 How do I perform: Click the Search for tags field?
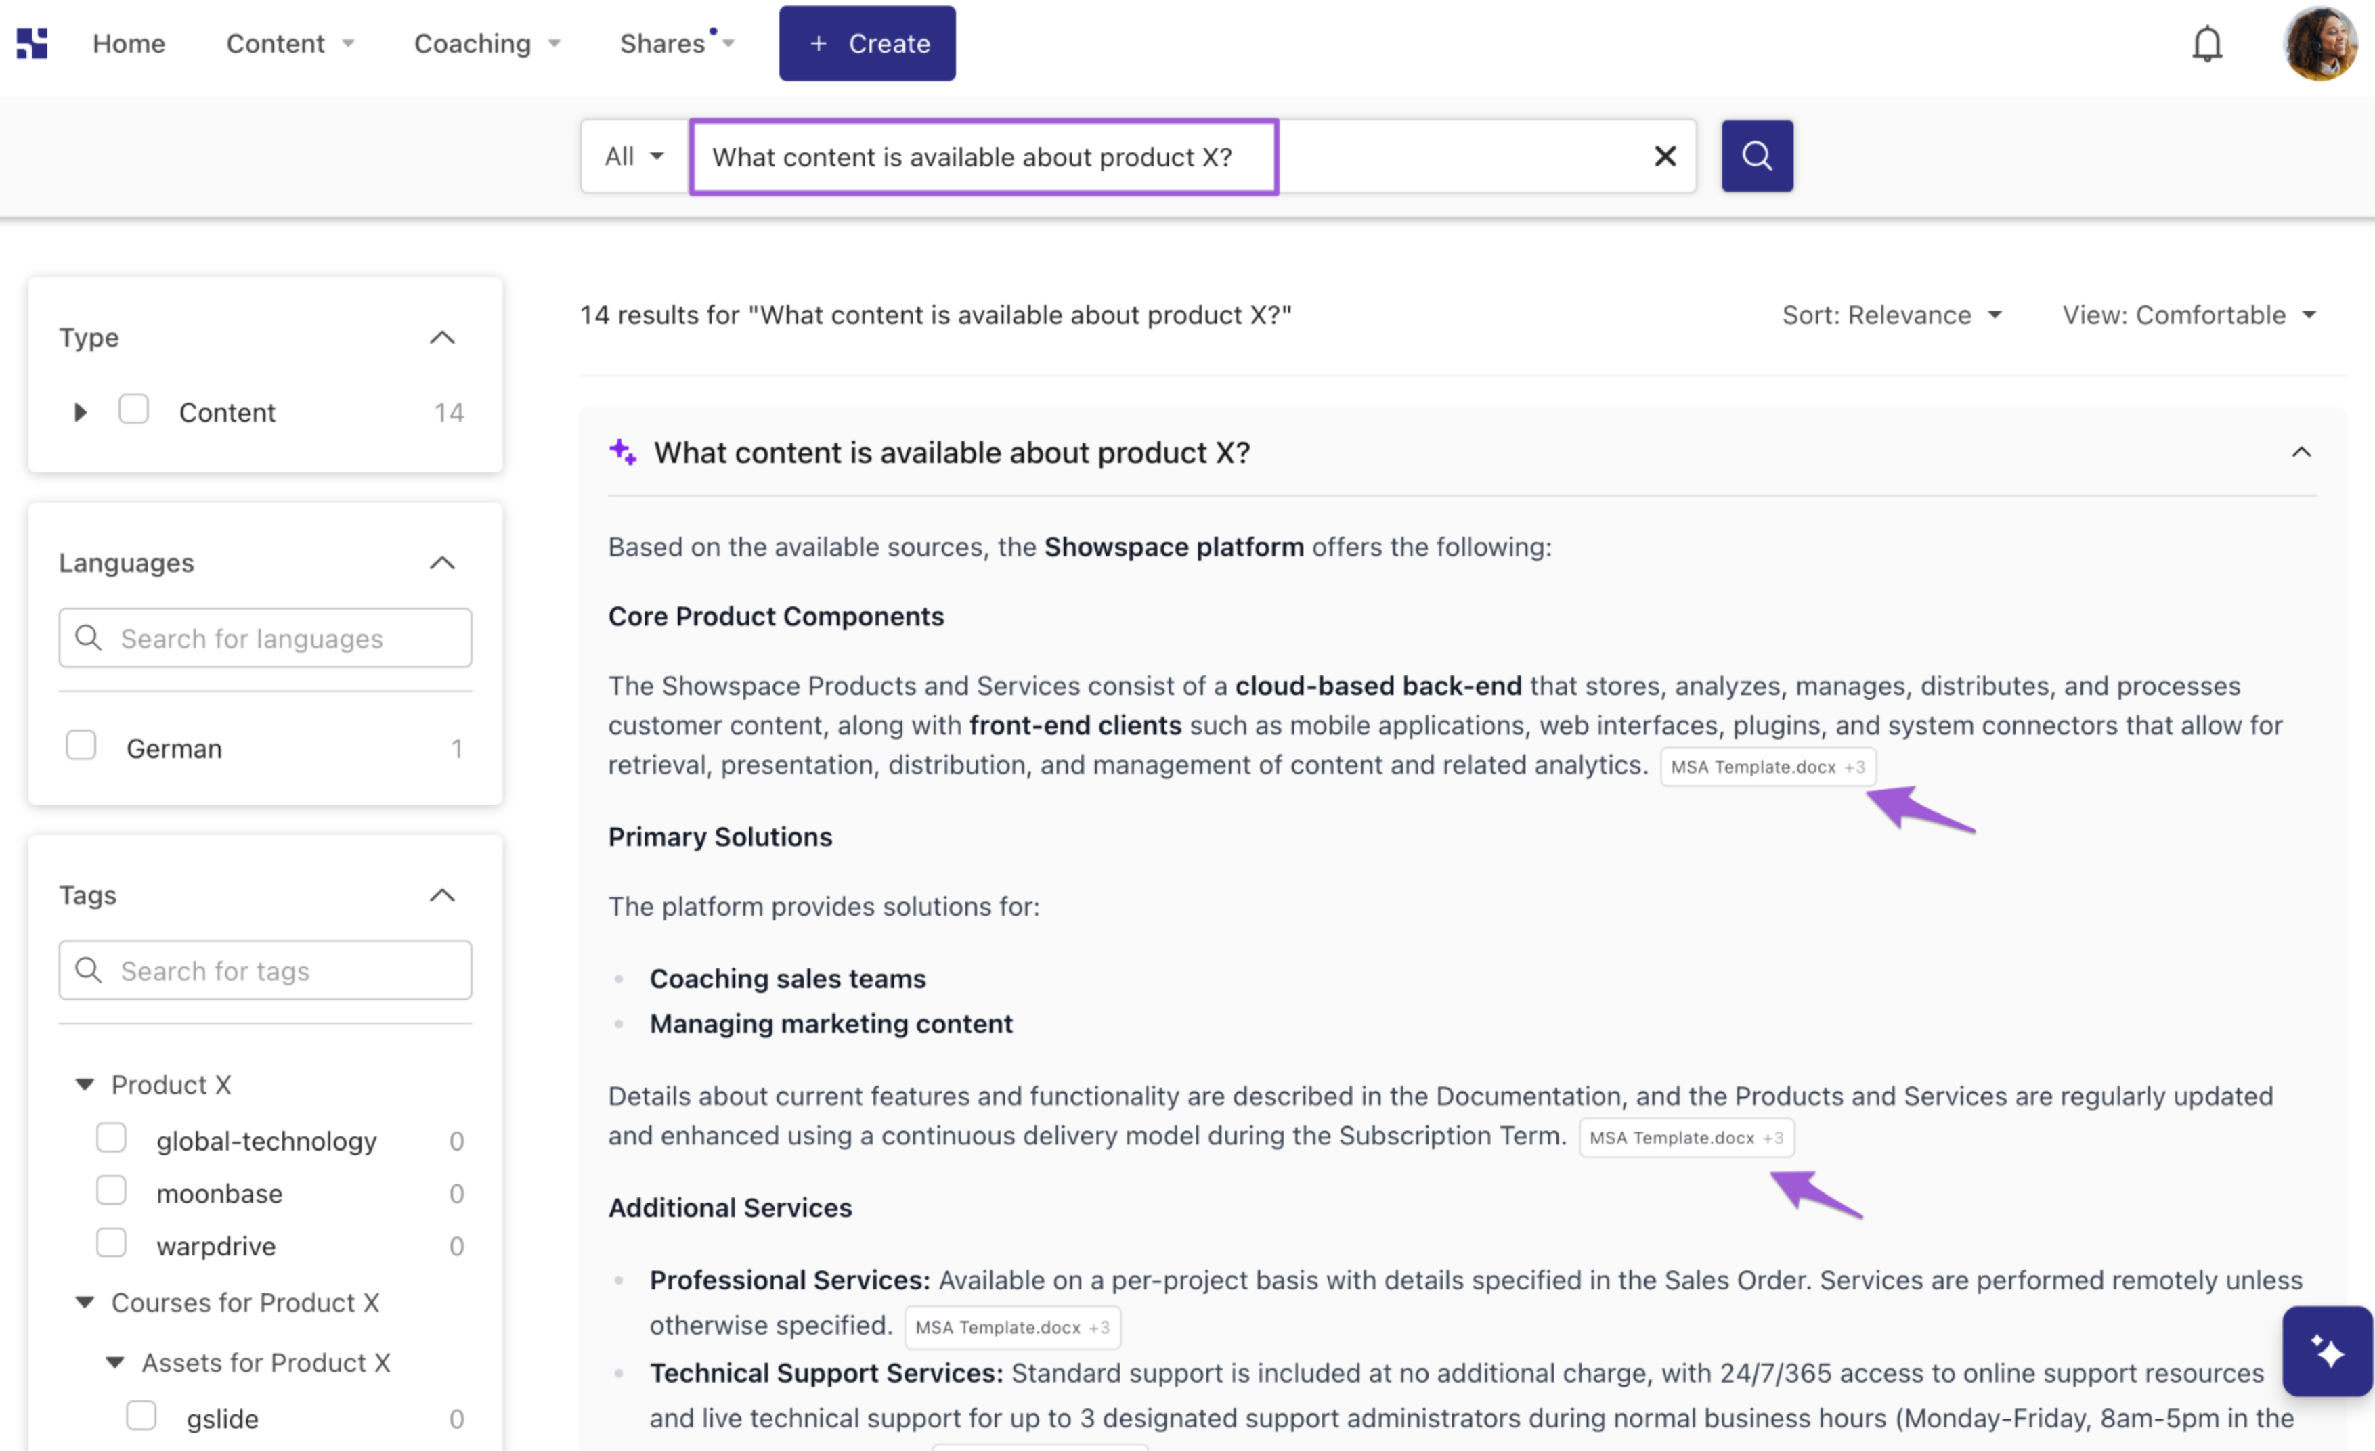coord(265,970)
